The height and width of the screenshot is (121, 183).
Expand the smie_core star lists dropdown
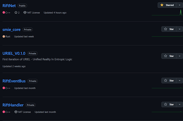180,29
